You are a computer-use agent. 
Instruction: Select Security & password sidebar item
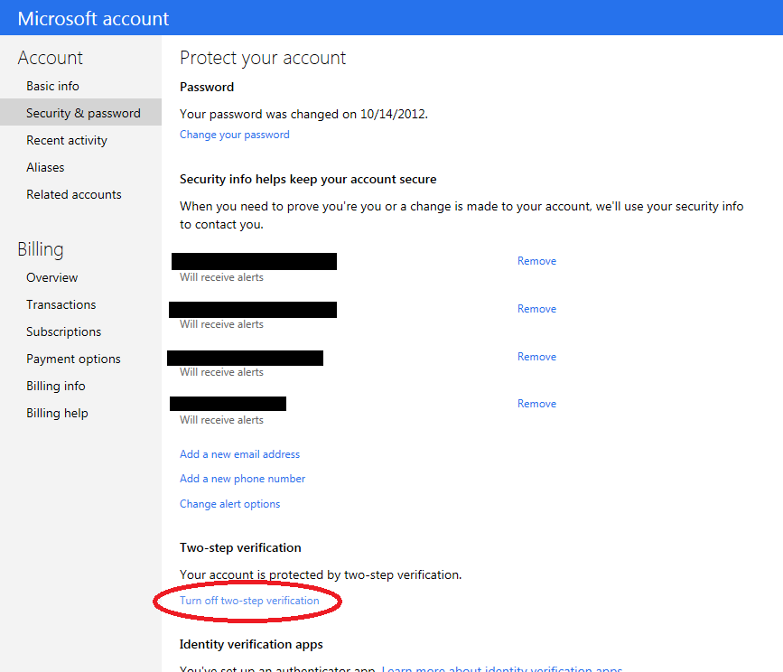click(x=80, y=112)
